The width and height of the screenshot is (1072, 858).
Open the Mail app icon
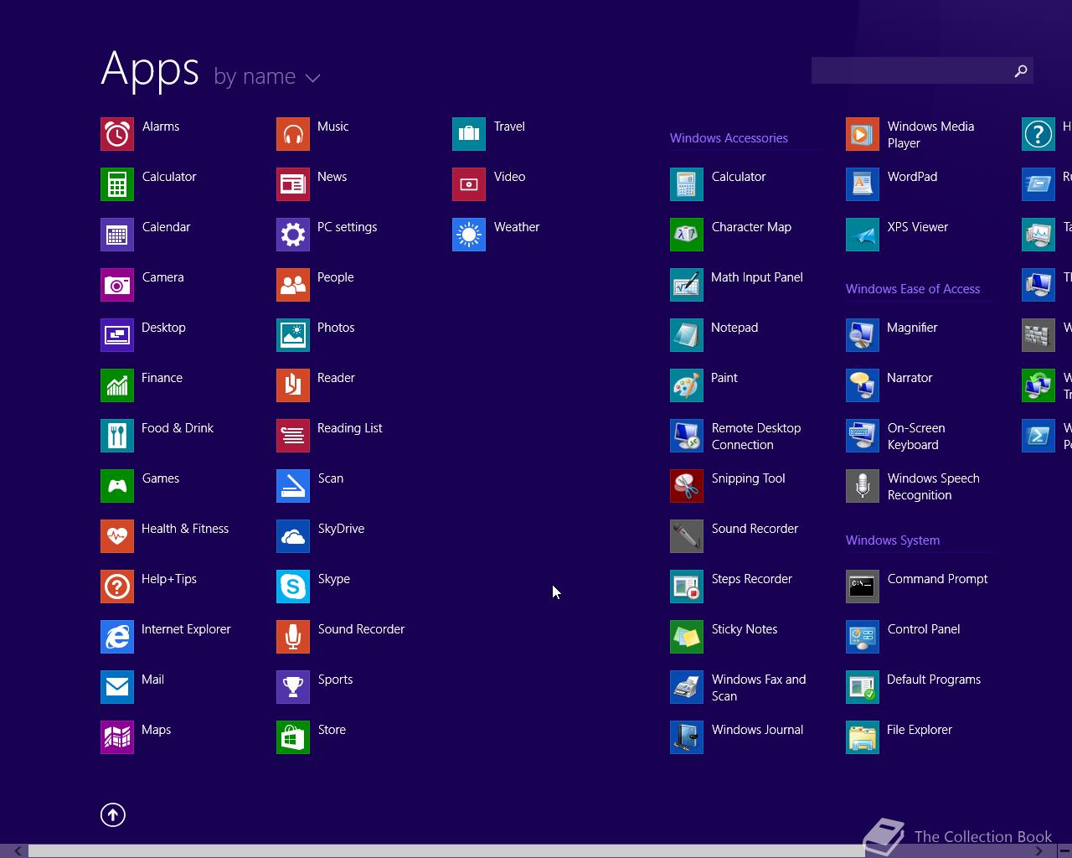(117, 687)
